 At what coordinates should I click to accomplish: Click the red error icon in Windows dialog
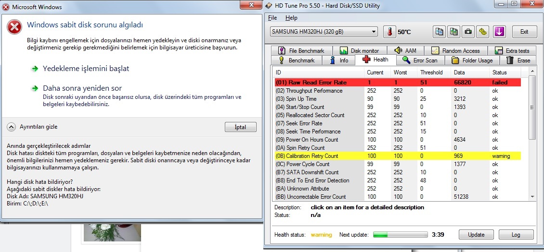(x=14, y=27)
